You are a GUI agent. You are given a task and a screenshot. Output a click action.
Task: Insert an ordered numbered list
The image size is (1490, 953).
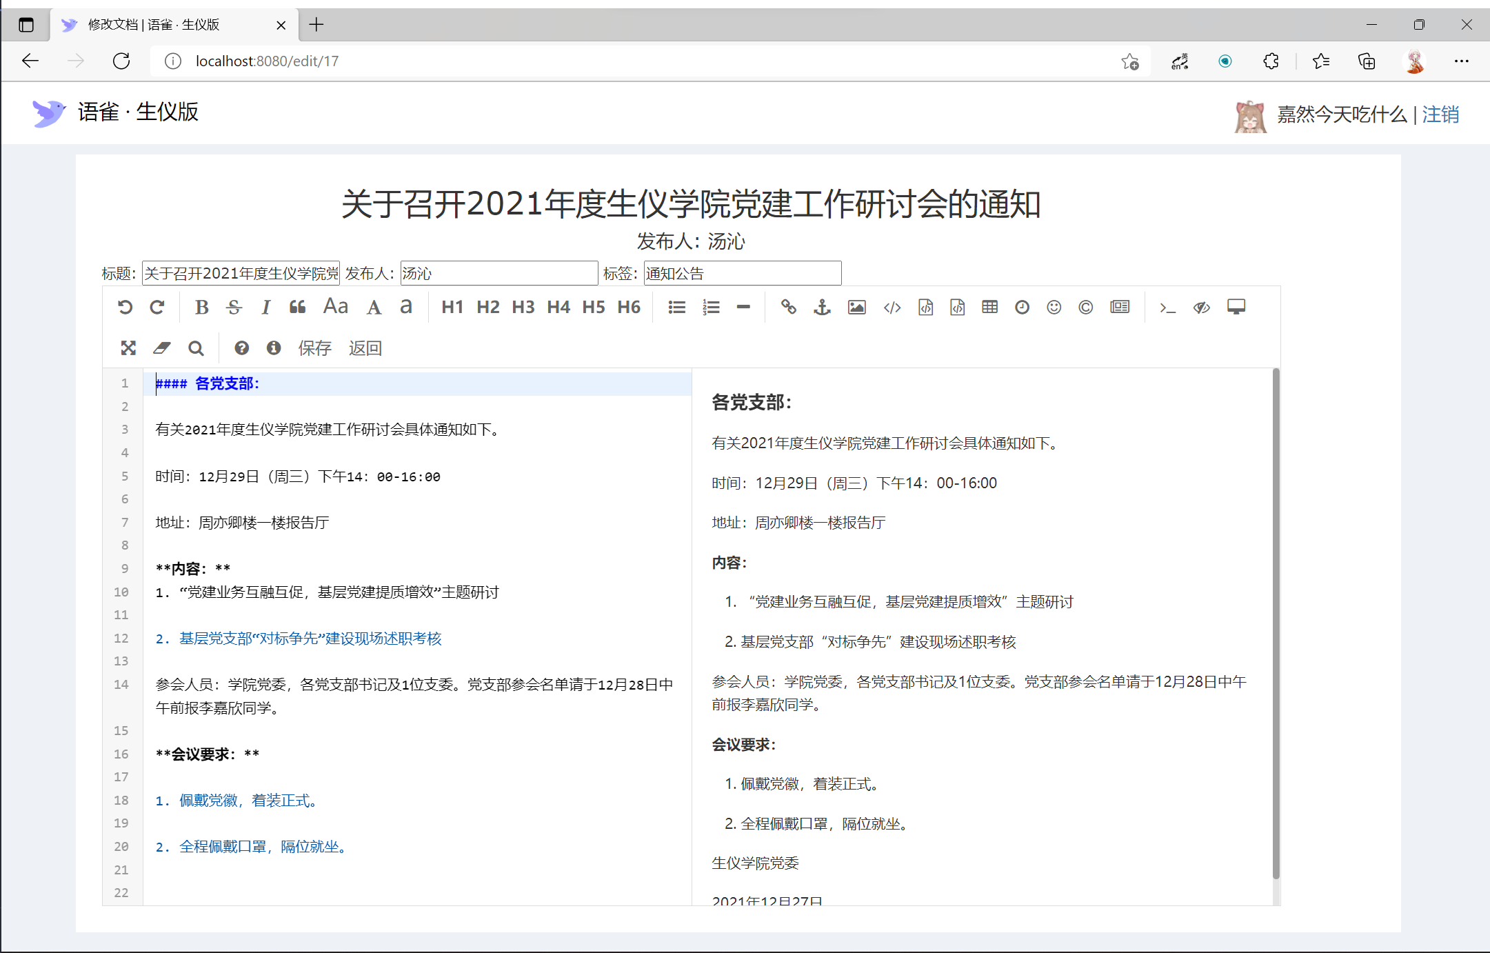tap(711, 308)
